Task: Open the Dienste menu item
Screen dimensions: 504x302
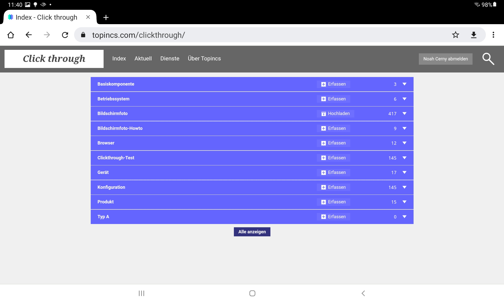Action: (170, 58)
